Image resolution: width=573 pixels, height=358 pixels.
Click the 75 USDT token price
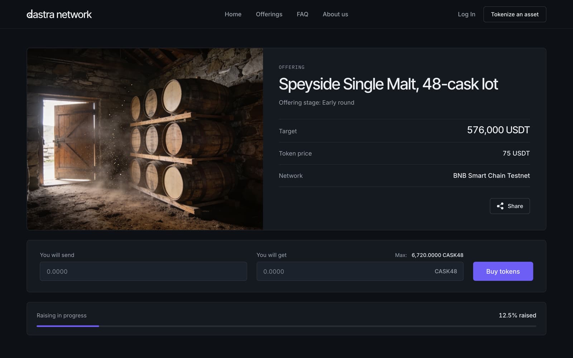(x=516, y=153)
